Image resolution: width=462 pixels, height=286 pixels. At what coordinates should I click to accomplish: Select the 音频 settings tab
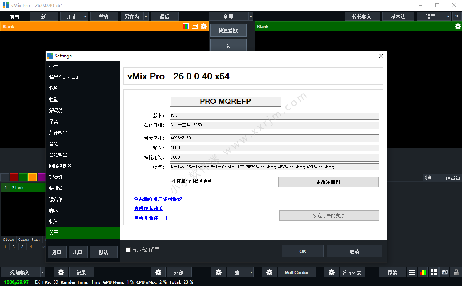point(83,144)
